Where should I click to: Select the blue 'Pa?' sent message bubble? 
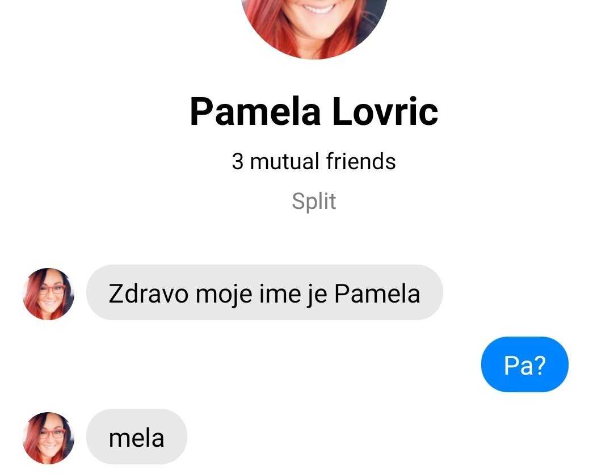pos(524,364)
